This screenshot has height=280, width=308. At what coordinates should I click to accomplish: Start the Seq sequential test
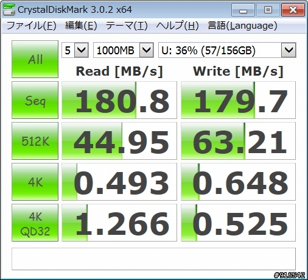(35, 100)
